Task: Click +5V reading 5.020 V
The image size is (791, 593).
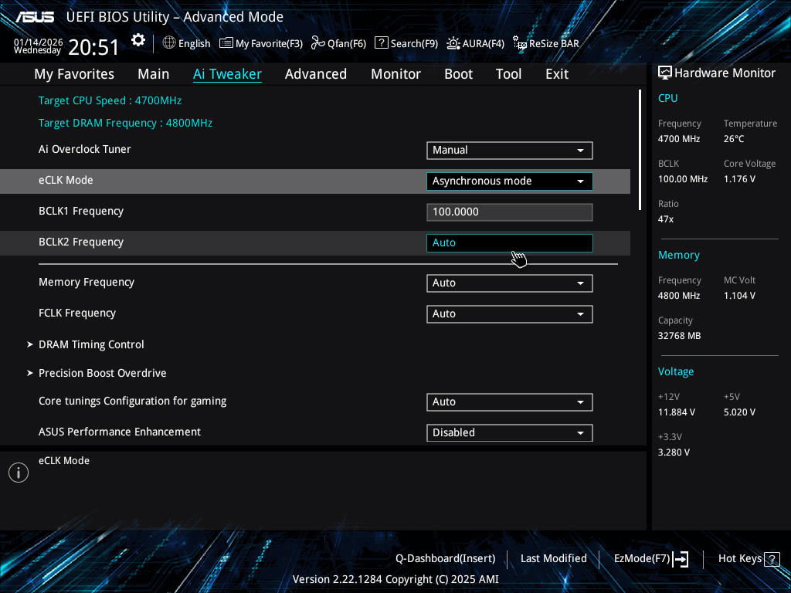Action: 739,412
